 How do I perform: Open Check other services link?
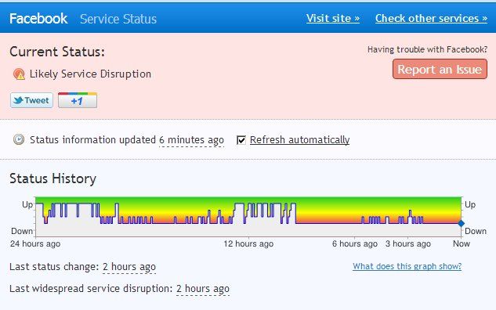click(x=431, y=18)
